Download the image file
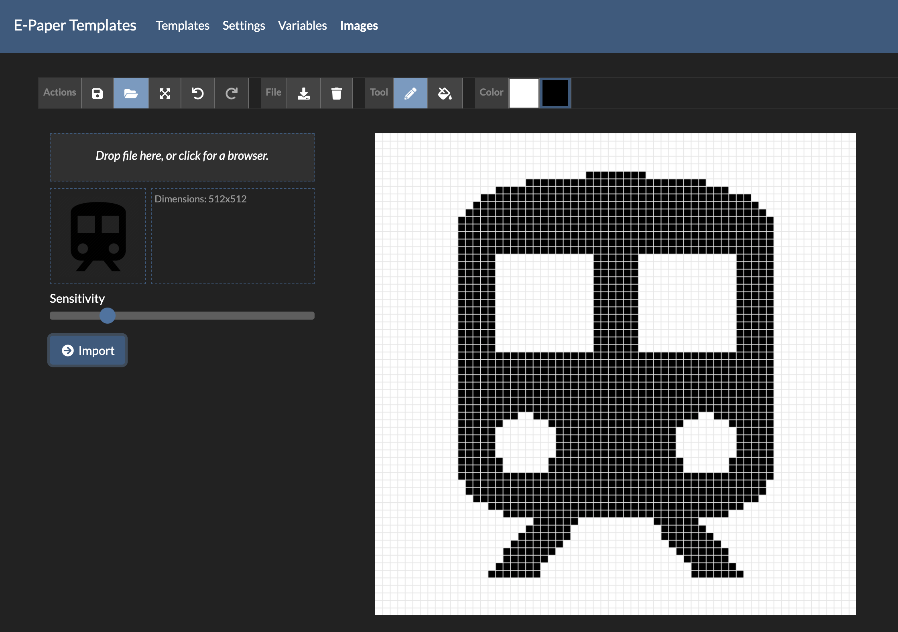The height and width of the screenshot is (632, 898). pos(304,93)
